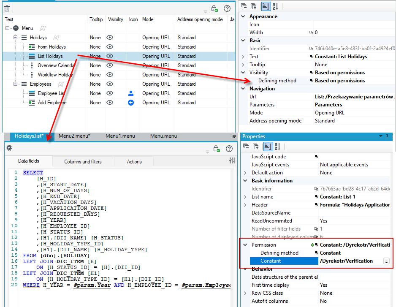Collapse all categories in upper properties toolbar
The image size is (396, 307).
click(x=244, y=6)
